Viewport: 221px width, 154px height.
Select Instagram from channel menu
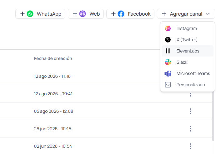(188, 28)
